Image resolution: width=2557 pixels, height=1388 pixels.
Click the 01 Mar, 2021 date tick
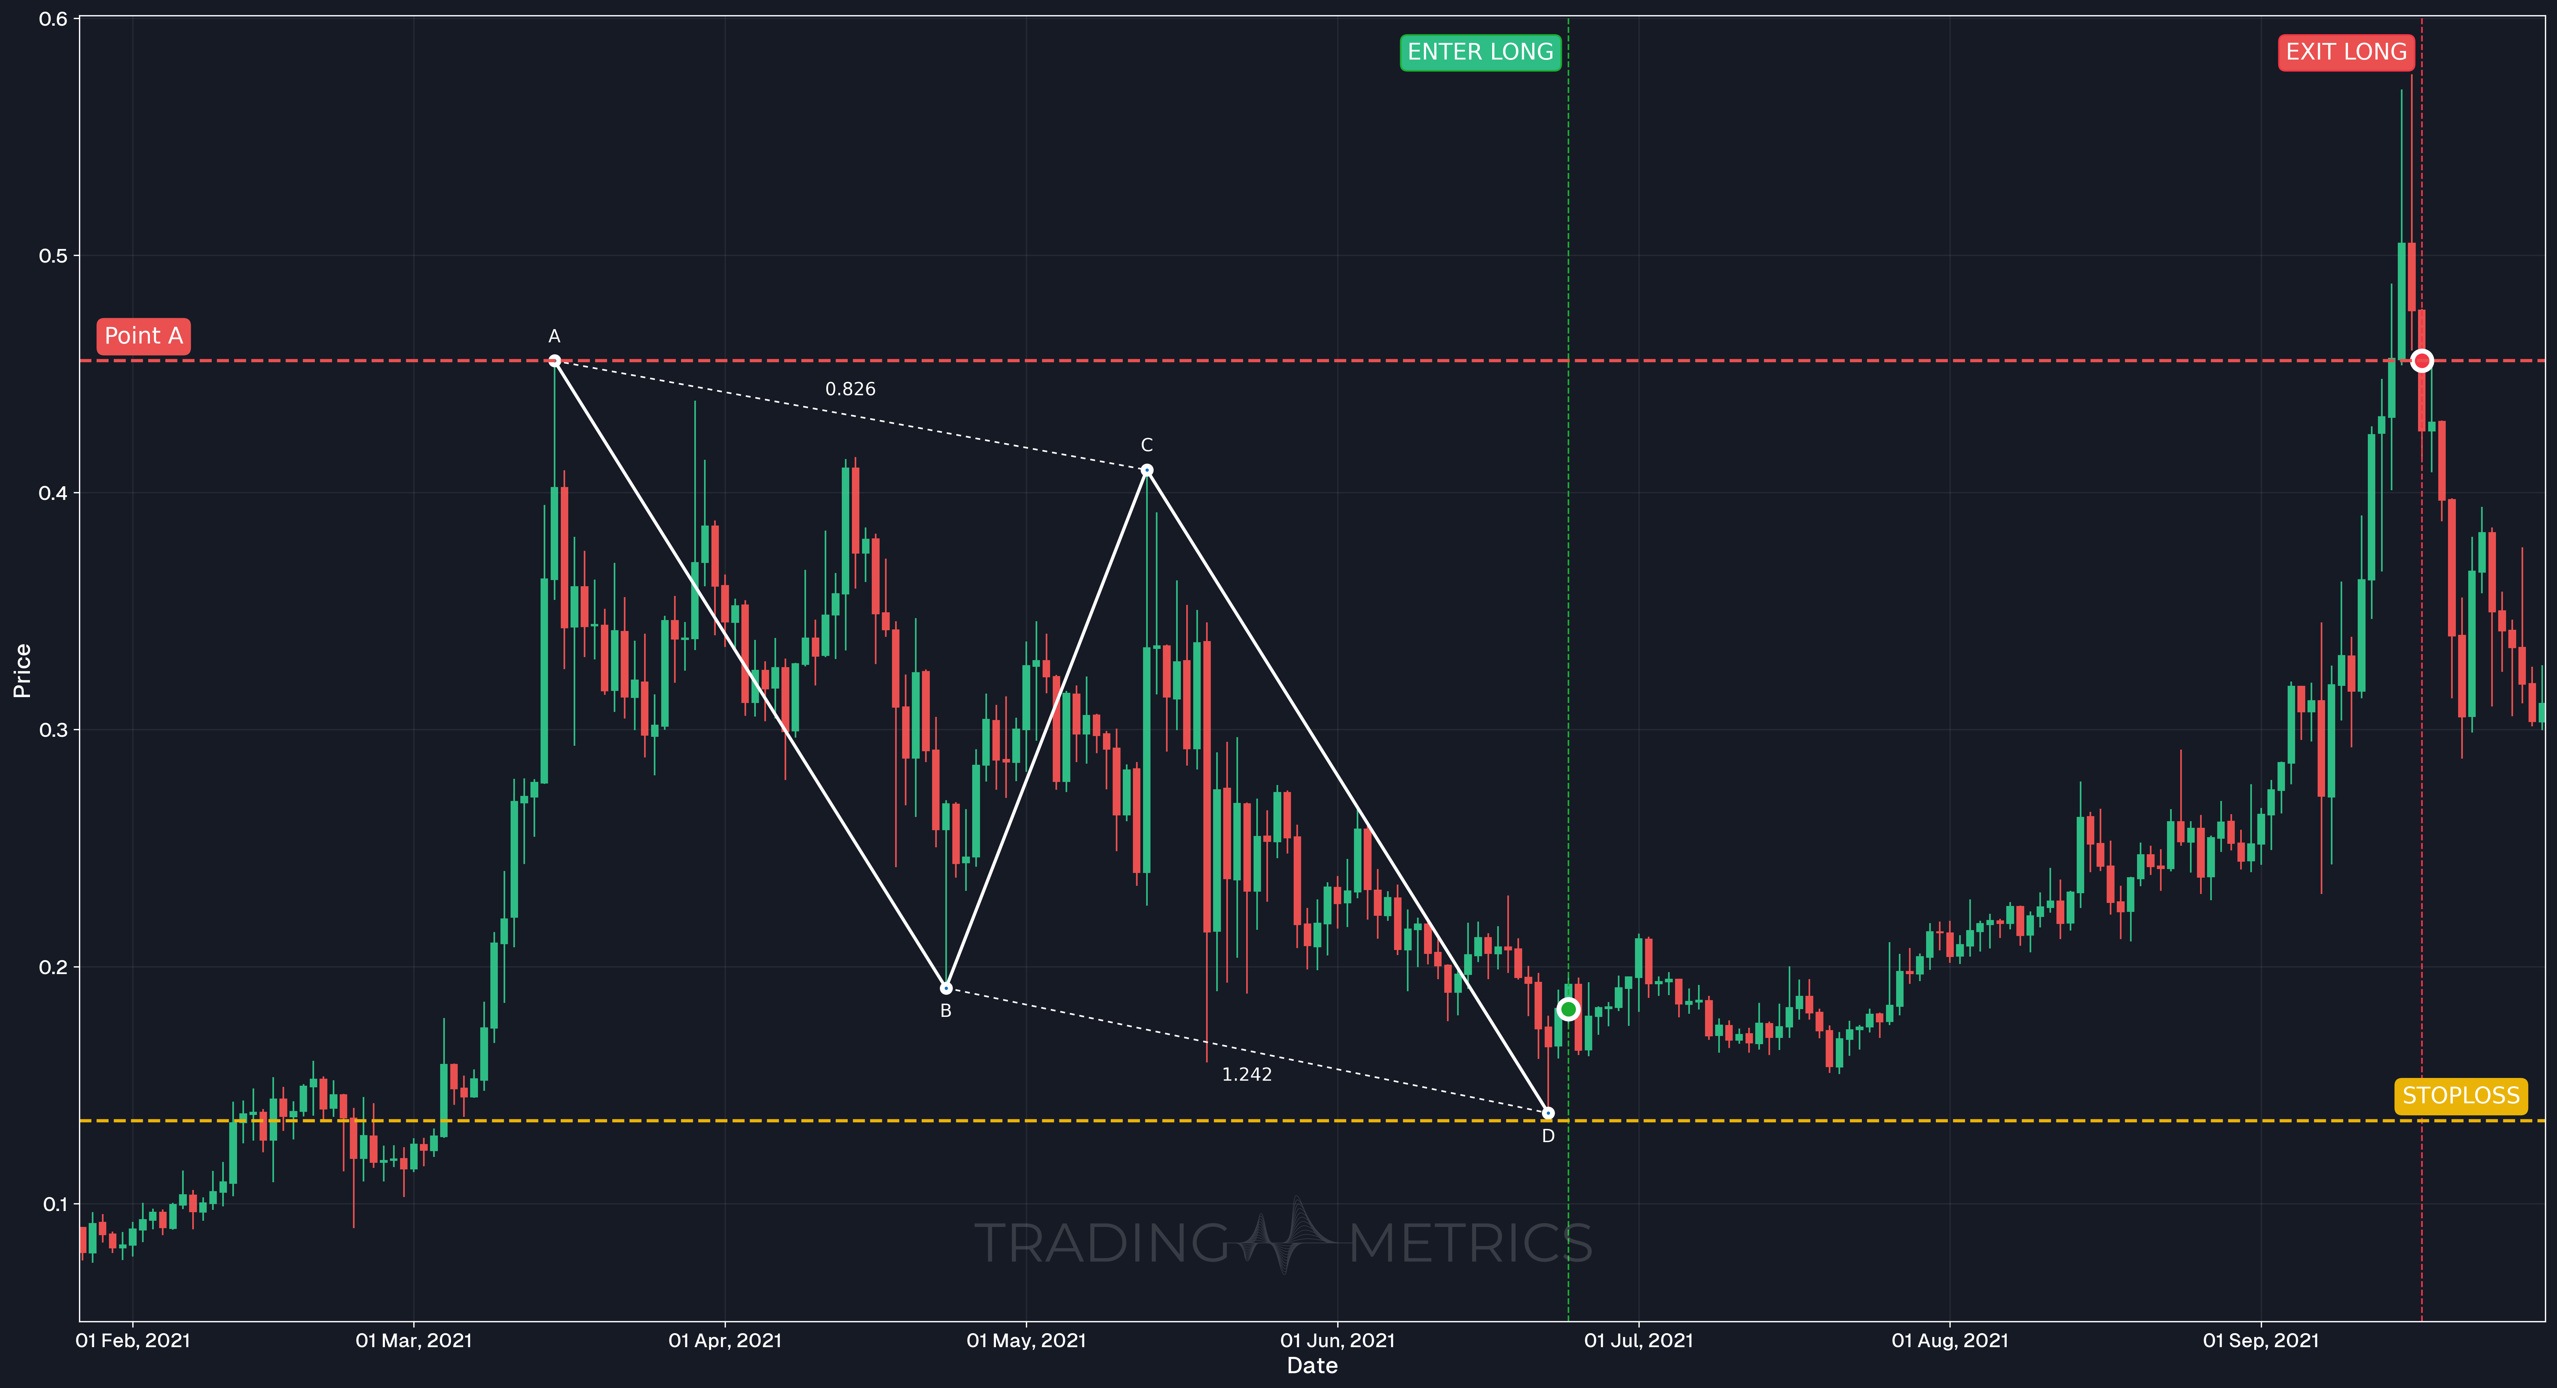414,1341
